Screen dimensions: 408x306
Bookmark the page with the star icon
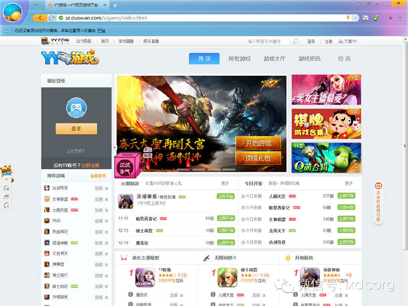[x=390, y=18]
